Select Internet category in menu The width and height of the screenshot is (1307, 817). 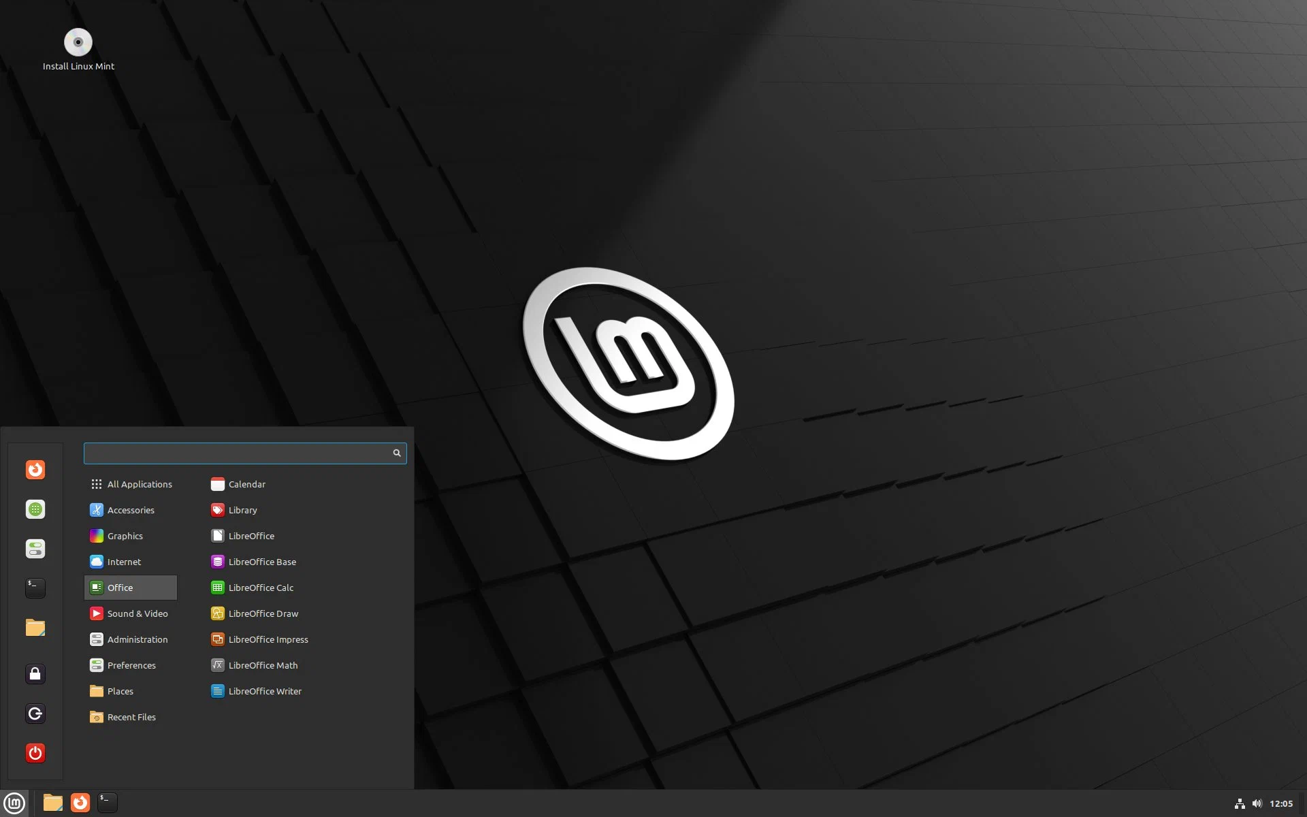pos(124,561)
